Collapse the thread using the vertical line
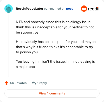Image resolution: width=104 pixels, height=102 pixels. point(9,45)
